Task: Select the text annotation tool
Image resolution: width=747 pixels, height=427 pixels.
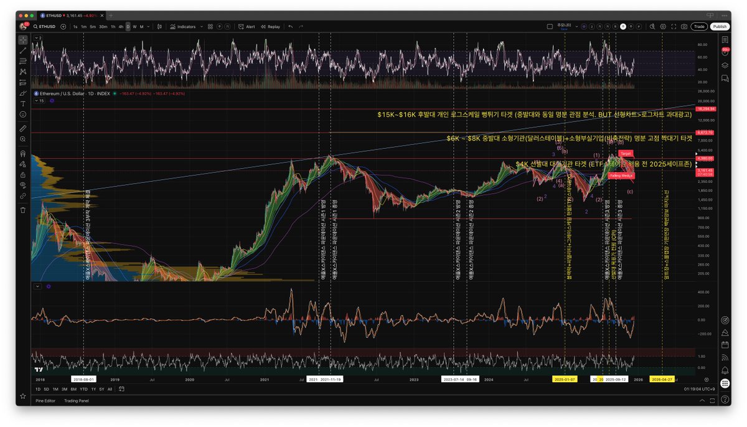Action: [23, 103]
